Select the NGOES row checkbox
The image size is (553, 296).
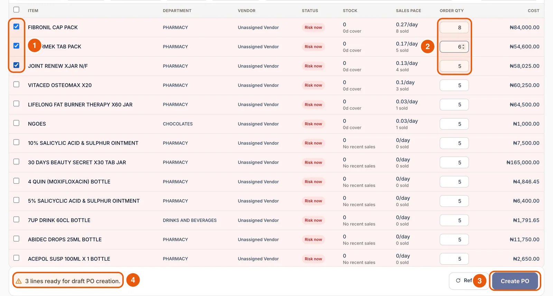coord(16,123)
